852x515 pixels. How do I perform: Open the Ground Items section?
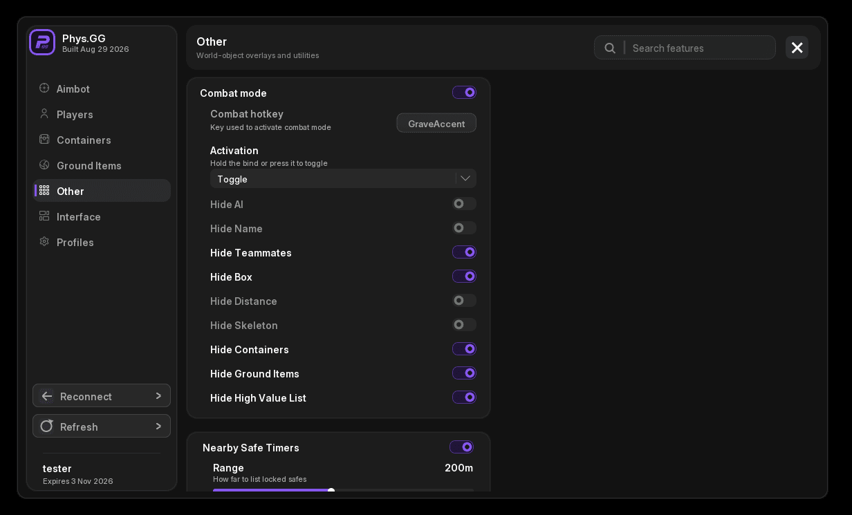(x=102, y=165)
